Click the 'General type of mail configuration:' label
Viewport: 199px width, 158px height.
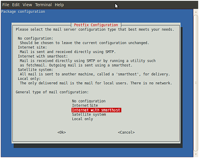52,92
